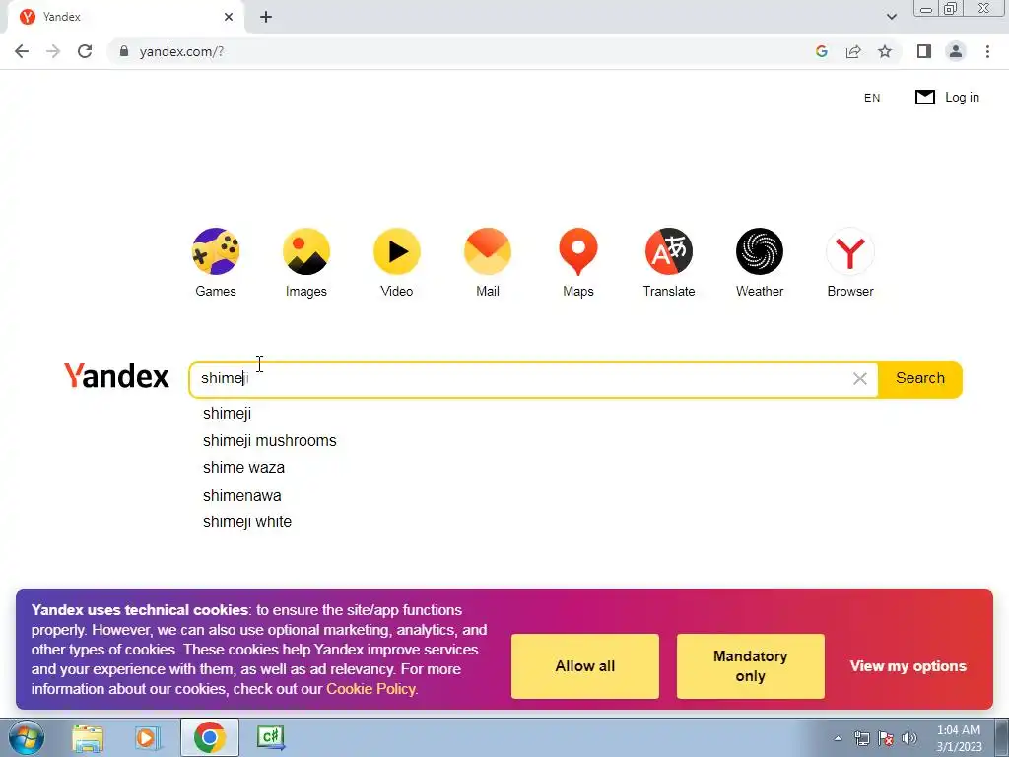Open Yandex Video service icon

point(397,251)
